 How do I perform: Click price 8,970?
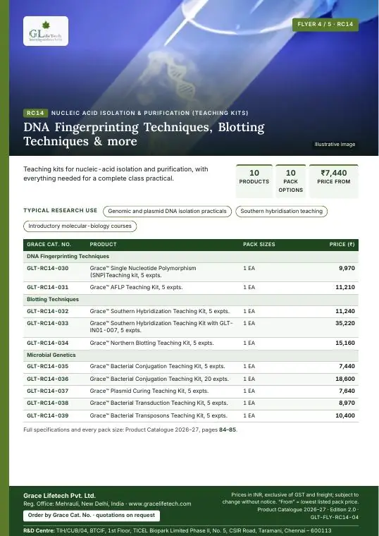(347, 403)
